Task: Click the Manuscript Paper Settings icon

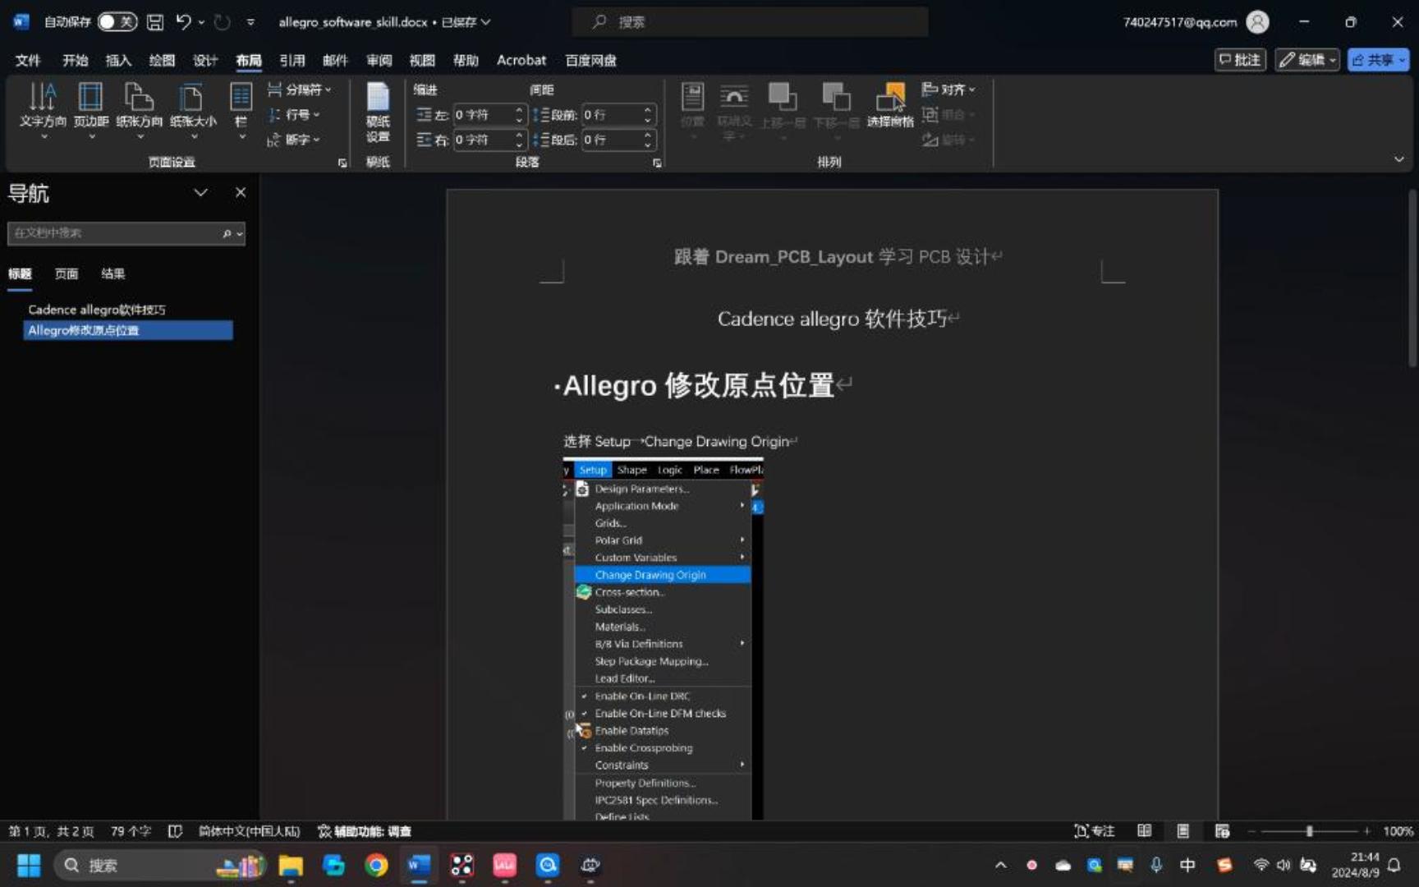Action: pos(378,113)
